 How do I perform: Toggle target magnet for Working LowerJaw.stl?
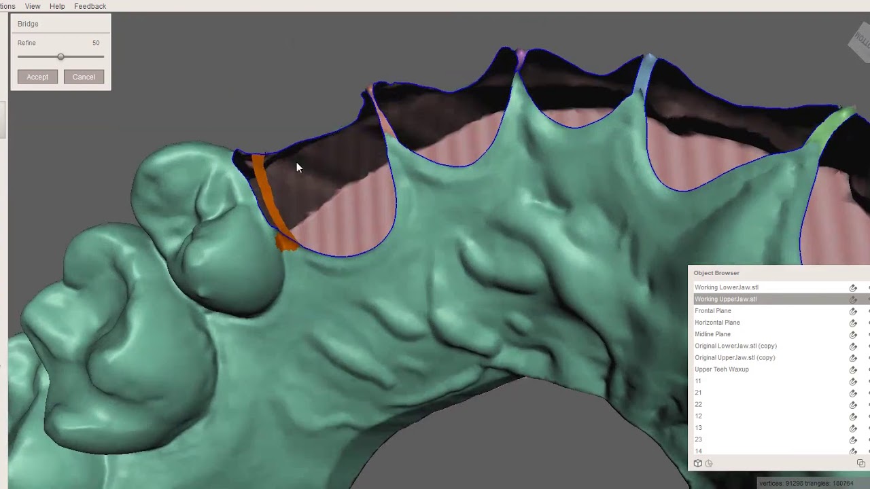(x=853, y=288)
